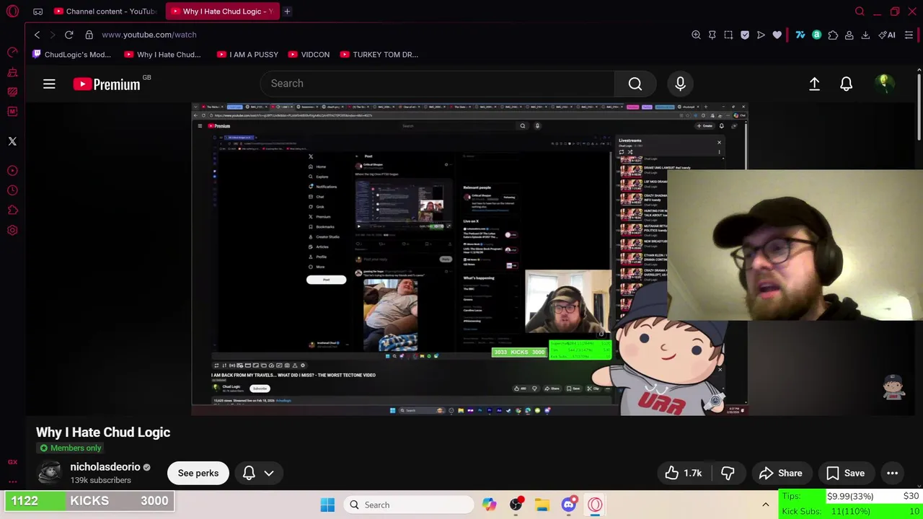The height and width of the screenshot is (519, 923).
Task: Open Settings gear in sidebar
Action: pyautogui.click(x=12, y=230)
